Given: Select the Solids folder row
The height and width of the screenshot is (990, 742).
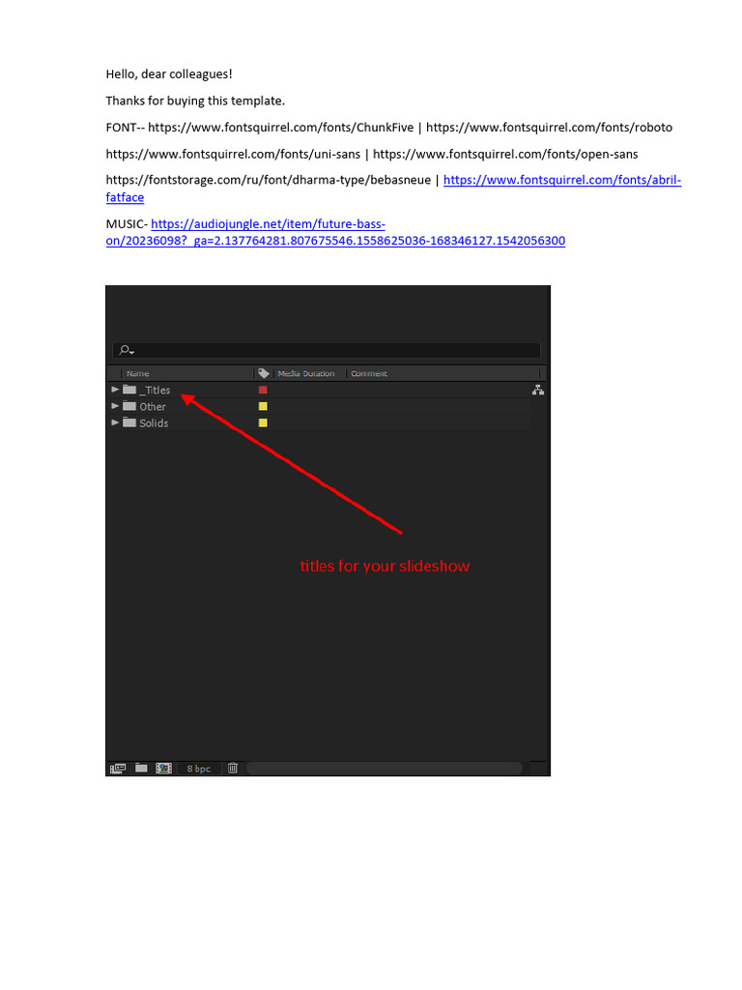Looking at the screenshot, I should point(319,423).
